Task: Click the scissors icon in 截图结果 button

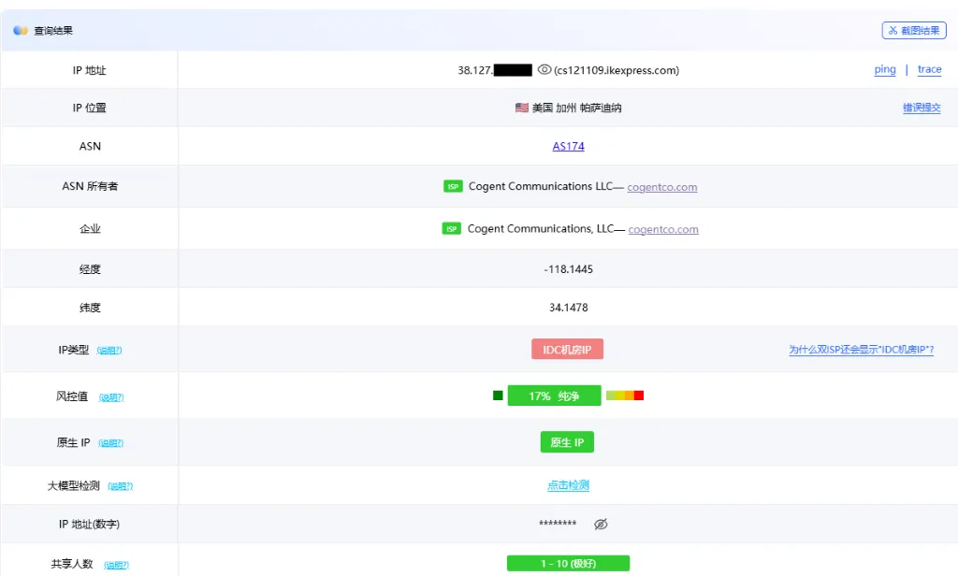Action: tap(894, 29)
